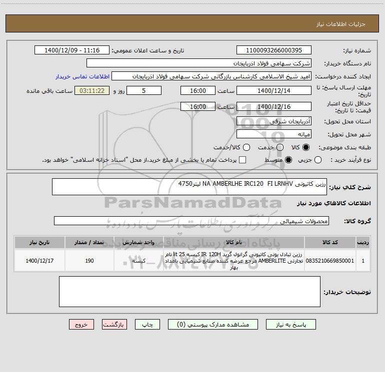
Task: Click the بازگشت back button
Action: tap(114, 325)
